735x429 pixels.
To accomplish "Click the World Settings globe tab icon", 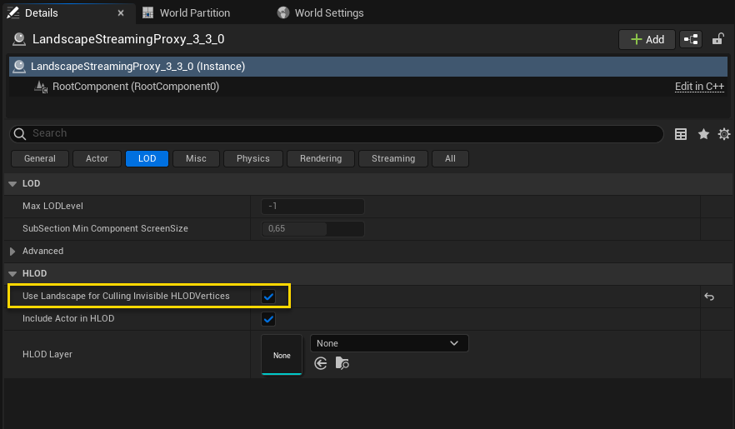I will click(x=283, y=13).
